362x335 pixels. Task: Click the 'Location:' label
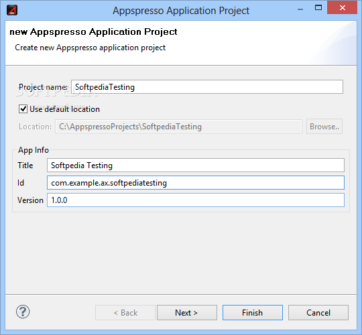(x=35, y=127)
